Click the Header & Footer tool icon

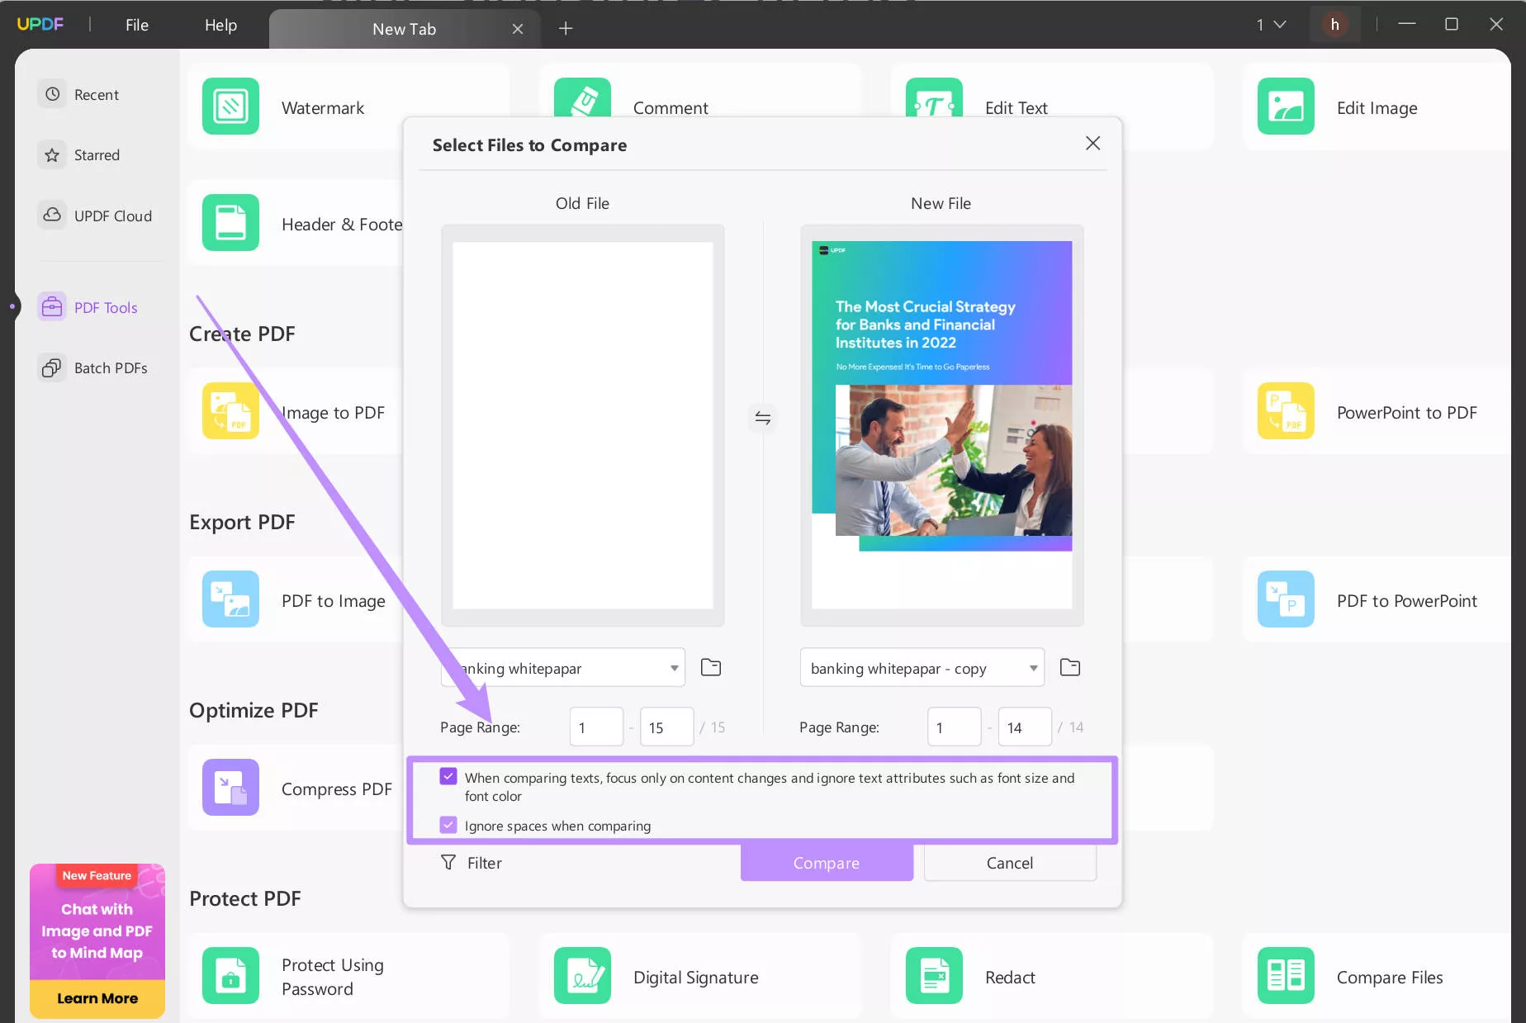coord(230,223)
